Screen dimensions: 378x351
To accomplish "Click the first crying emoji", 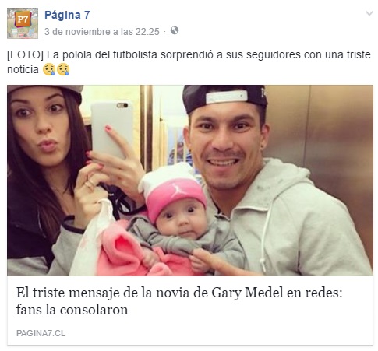I will pyautogui.click(x=49, y=69).
